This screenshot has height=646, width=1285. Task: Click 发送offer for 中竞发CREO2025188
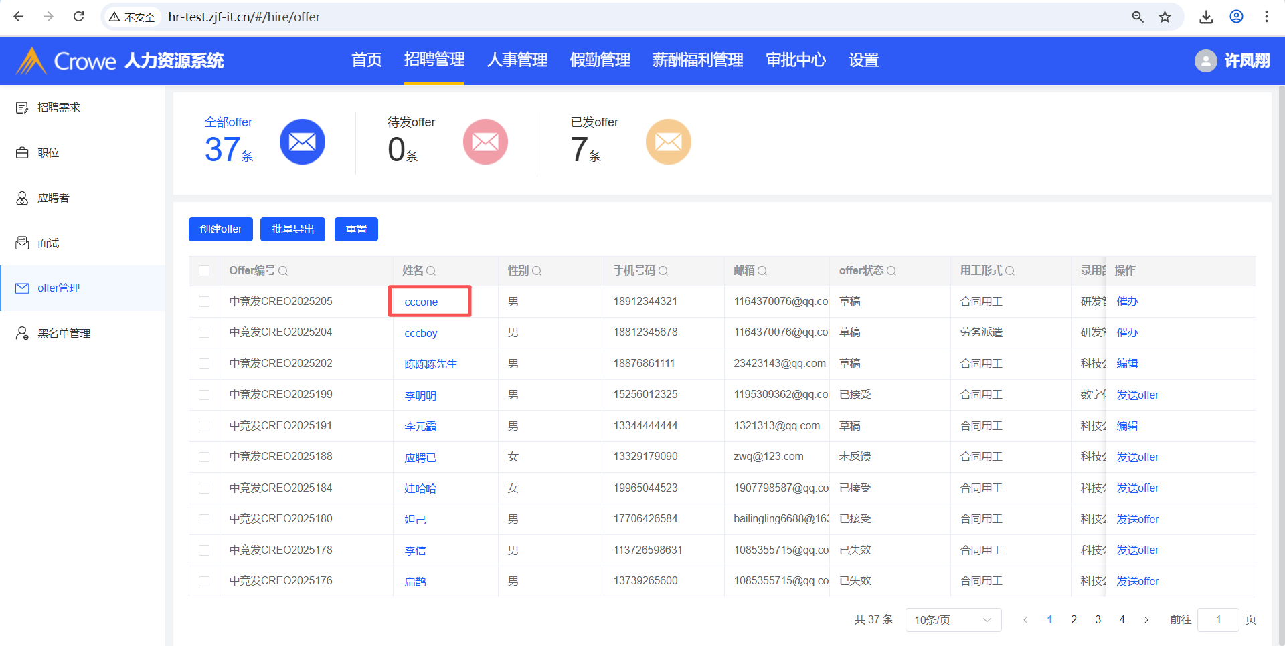[x=1137, y=457]
